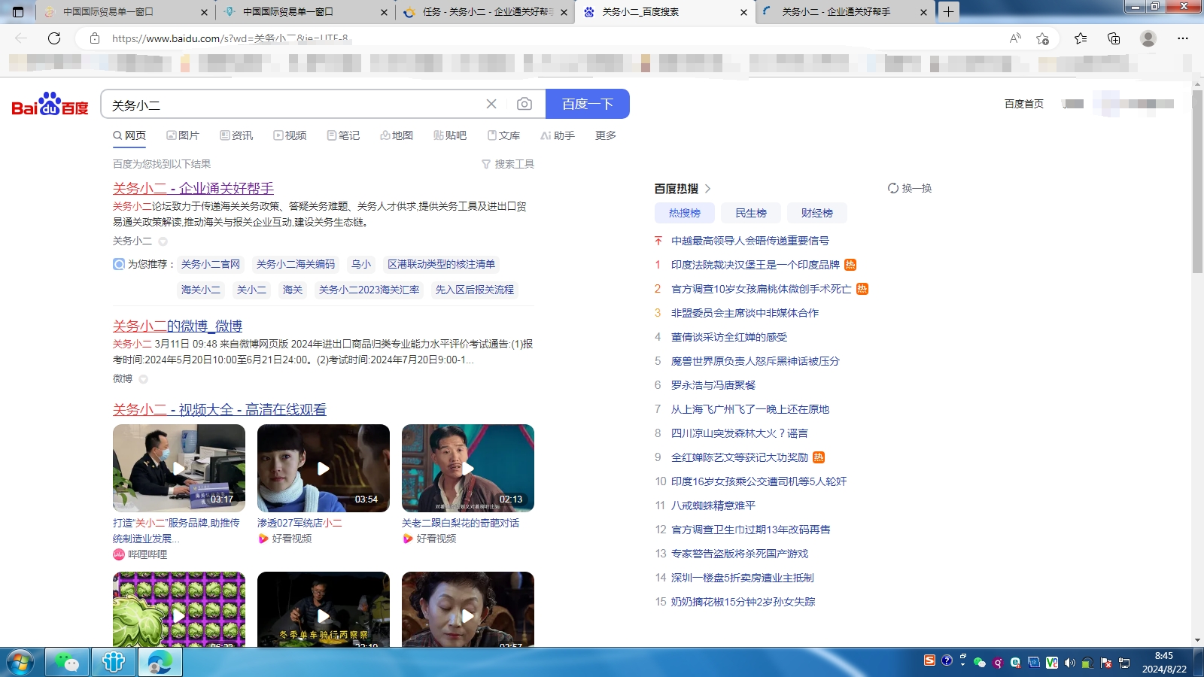Select the 财经榜 tab

click(817, 213)
